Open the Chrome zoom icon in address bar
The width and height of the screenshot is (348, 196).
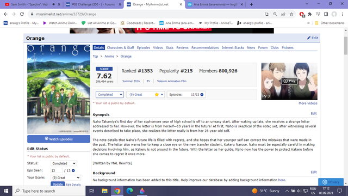coord(275,14)
